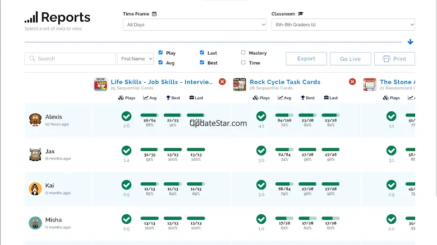Image resolution: width=437 pixels, height=245 pixels.
Task: Click Alexis's green checkmark for Life Skills
Action: pyautogui.click(x=126, y=116)
